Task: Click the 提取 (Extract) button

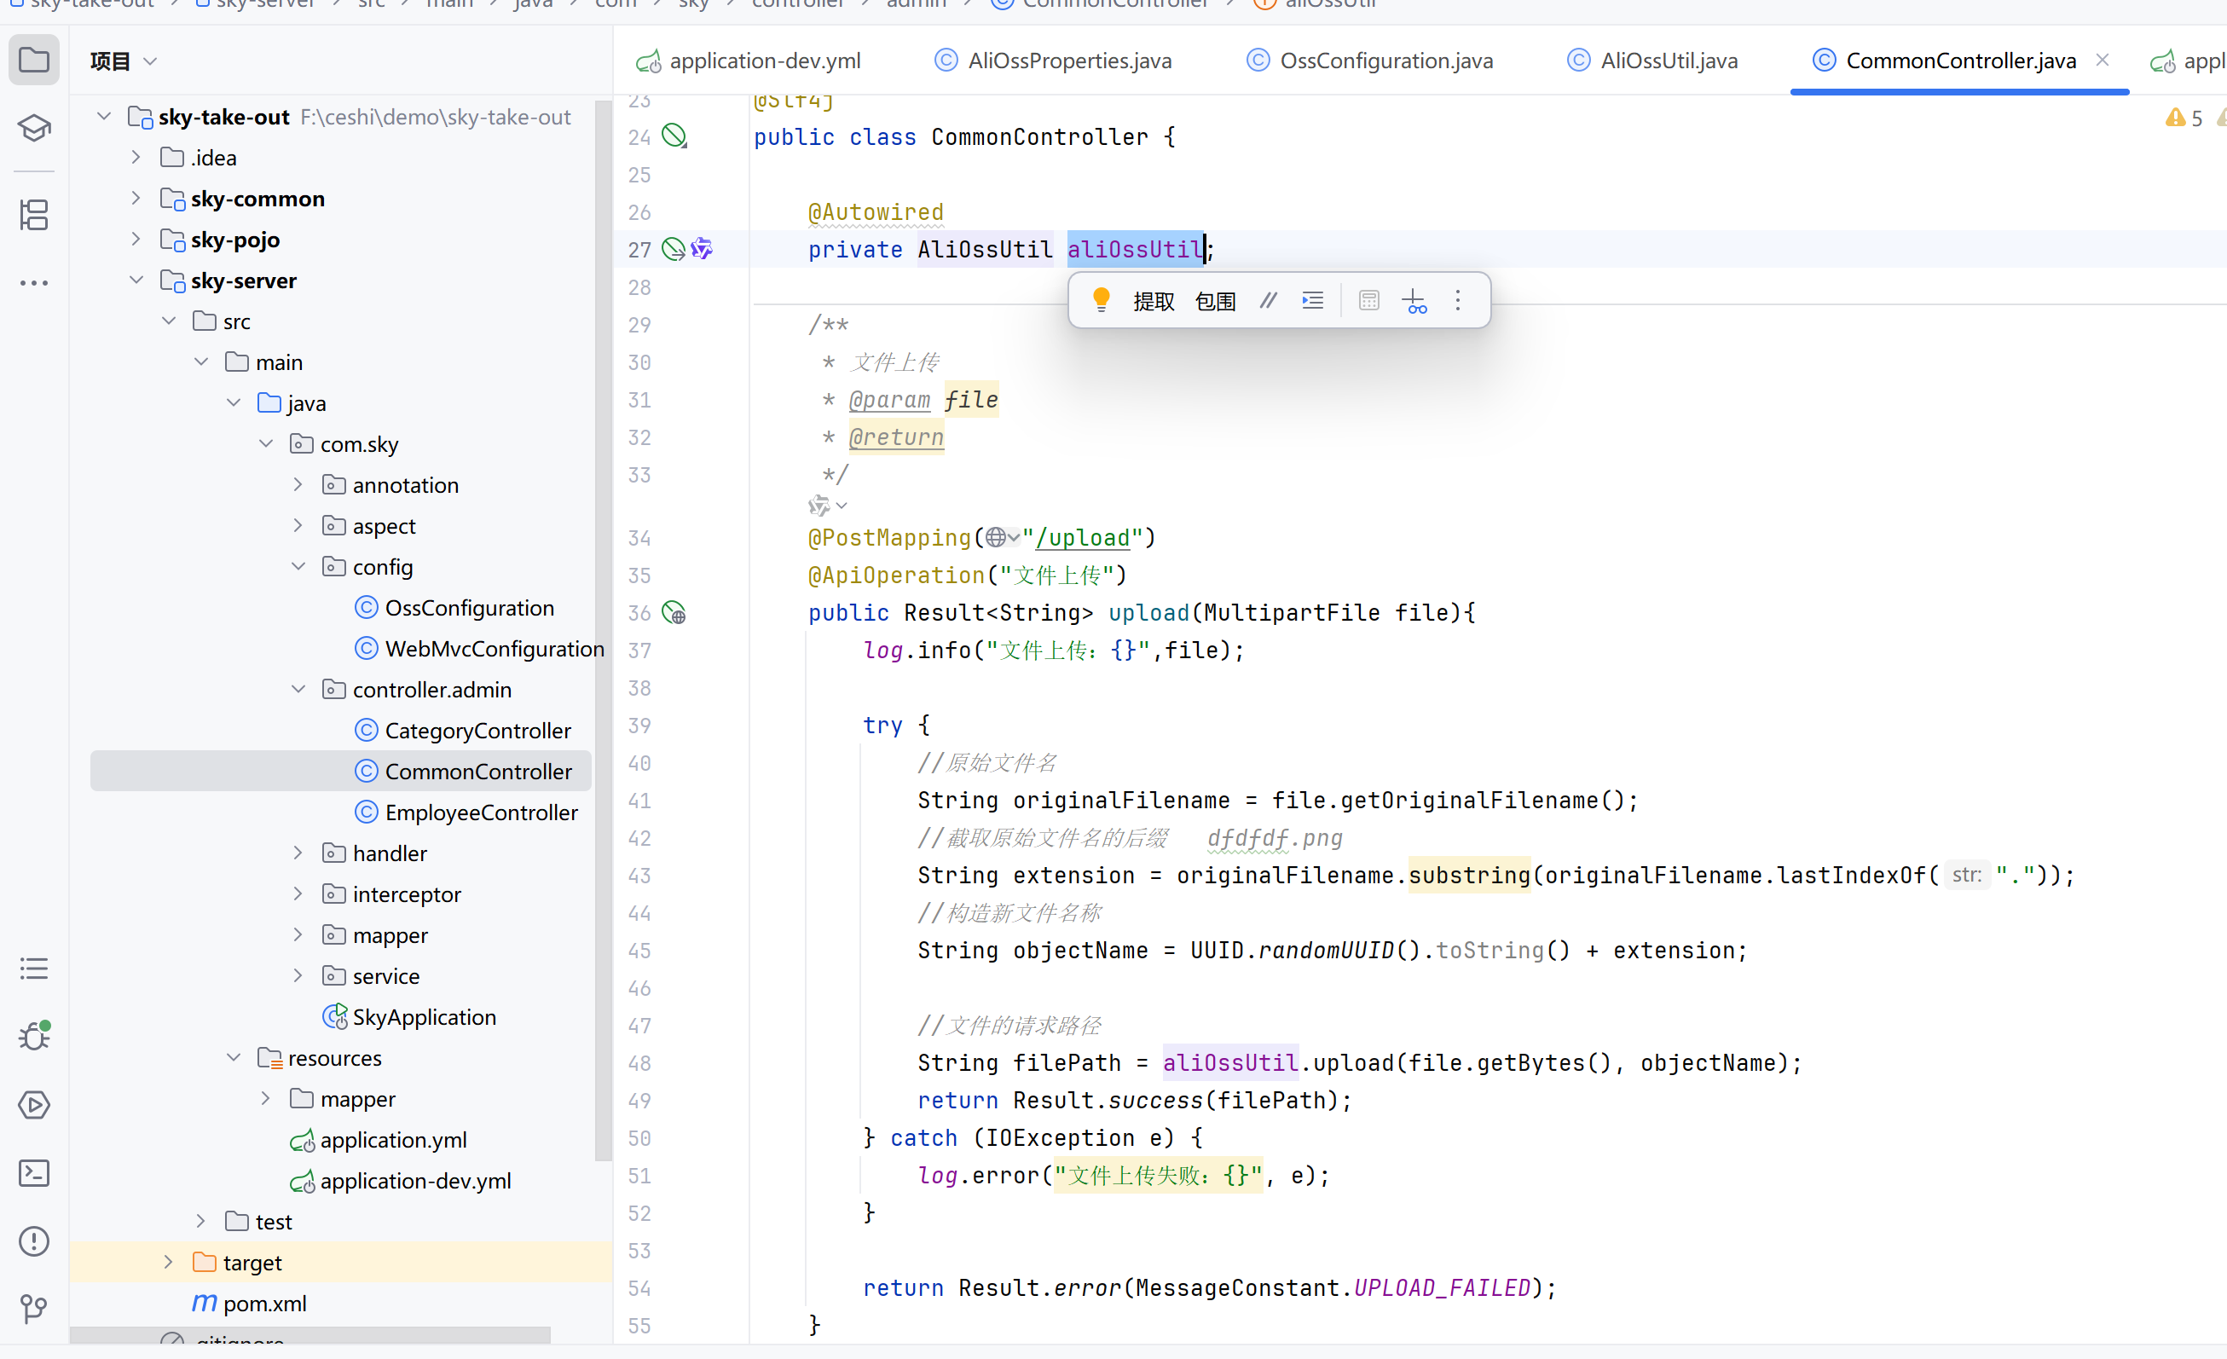Action: 1154,301
